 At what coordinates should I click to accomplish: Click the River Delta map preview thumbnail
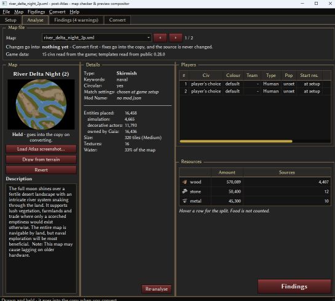click(x=41, y=105)
